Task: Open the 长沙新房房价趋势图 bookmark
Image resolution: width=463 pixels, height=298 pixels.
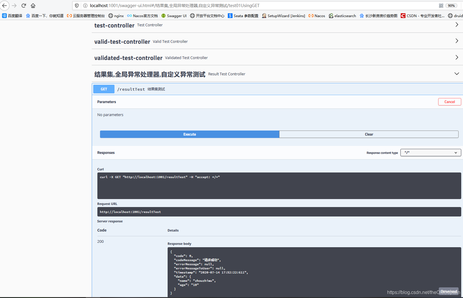Action: [378, 16]
